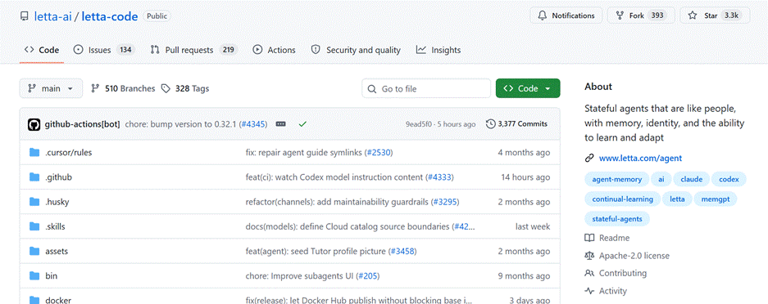Open pull request #2530 link
The image size is (768, 304).
379,152
